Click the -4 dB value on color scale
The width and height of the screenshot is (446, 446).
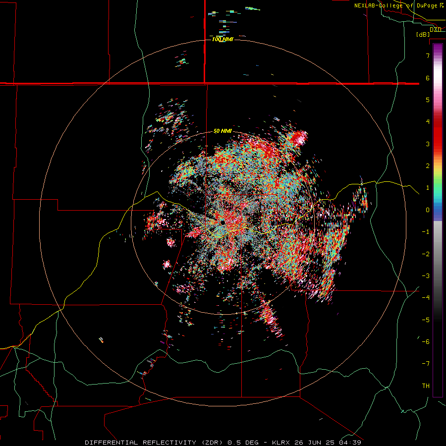(426, 298)
